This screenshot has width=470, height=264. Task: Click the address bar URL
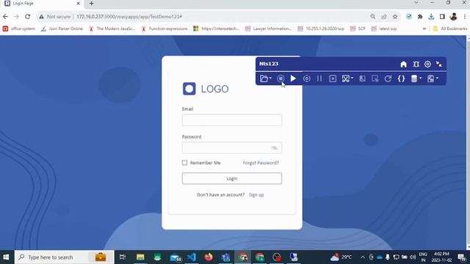[129, 17]
